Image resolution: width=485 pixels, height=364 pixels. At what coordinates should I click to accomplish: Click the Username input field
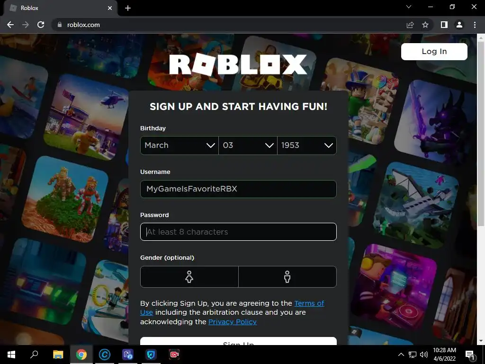click(x=238, y=189)
